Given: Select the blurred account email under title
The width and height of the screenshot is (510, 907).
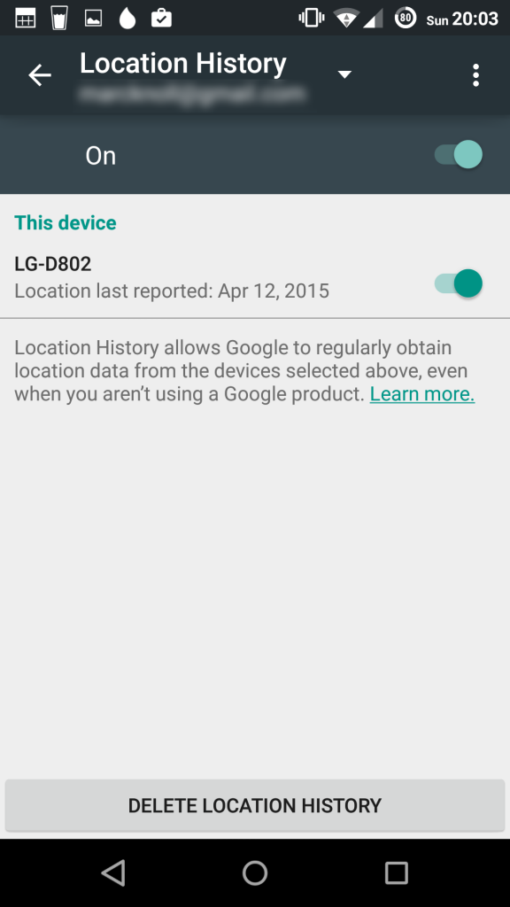Looking at the screenshot, I should [x=192, y=94].
